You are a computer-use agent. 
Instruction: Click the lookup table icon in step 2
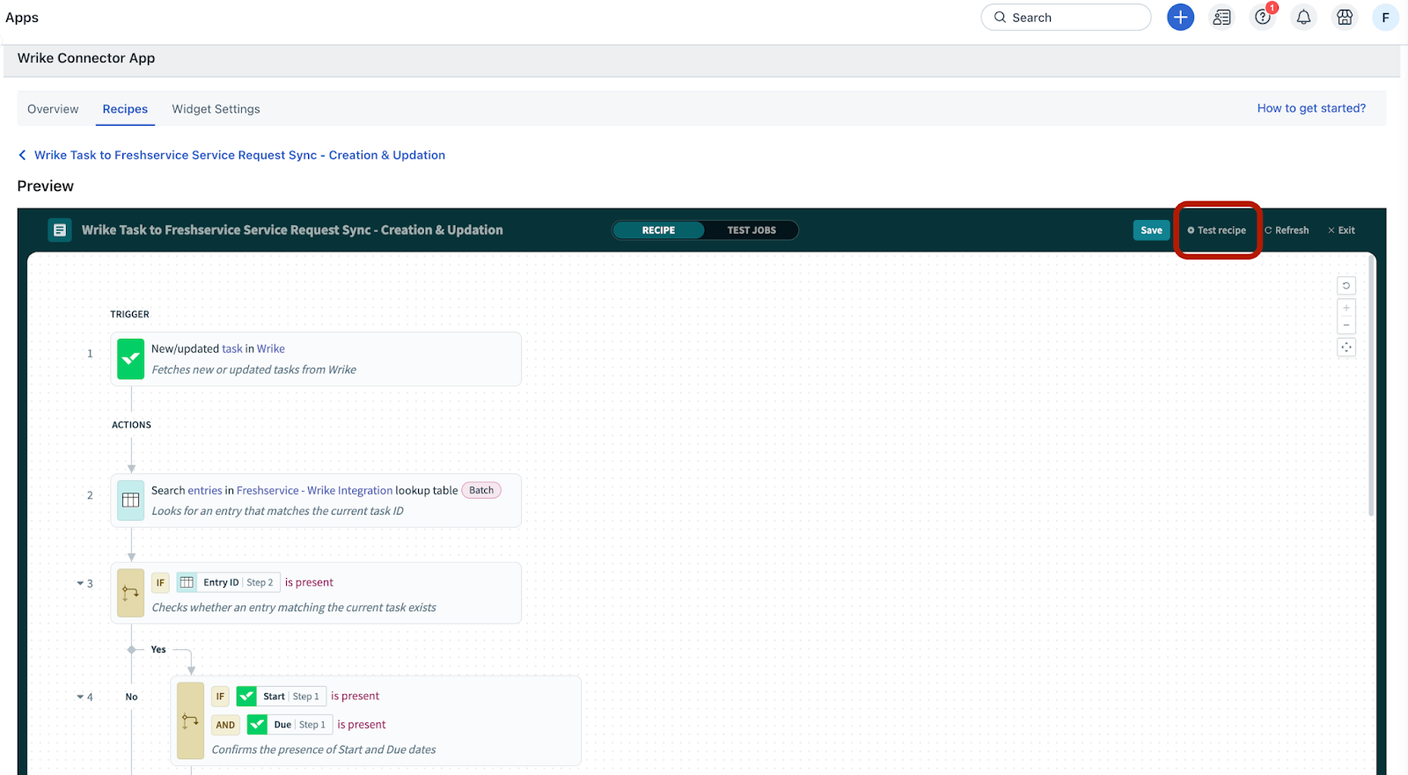131,501
